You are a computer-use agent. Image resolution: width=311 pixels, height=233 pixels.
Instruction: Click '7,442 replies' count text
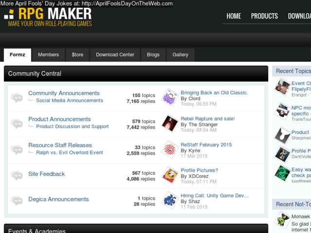click(141, 127)
